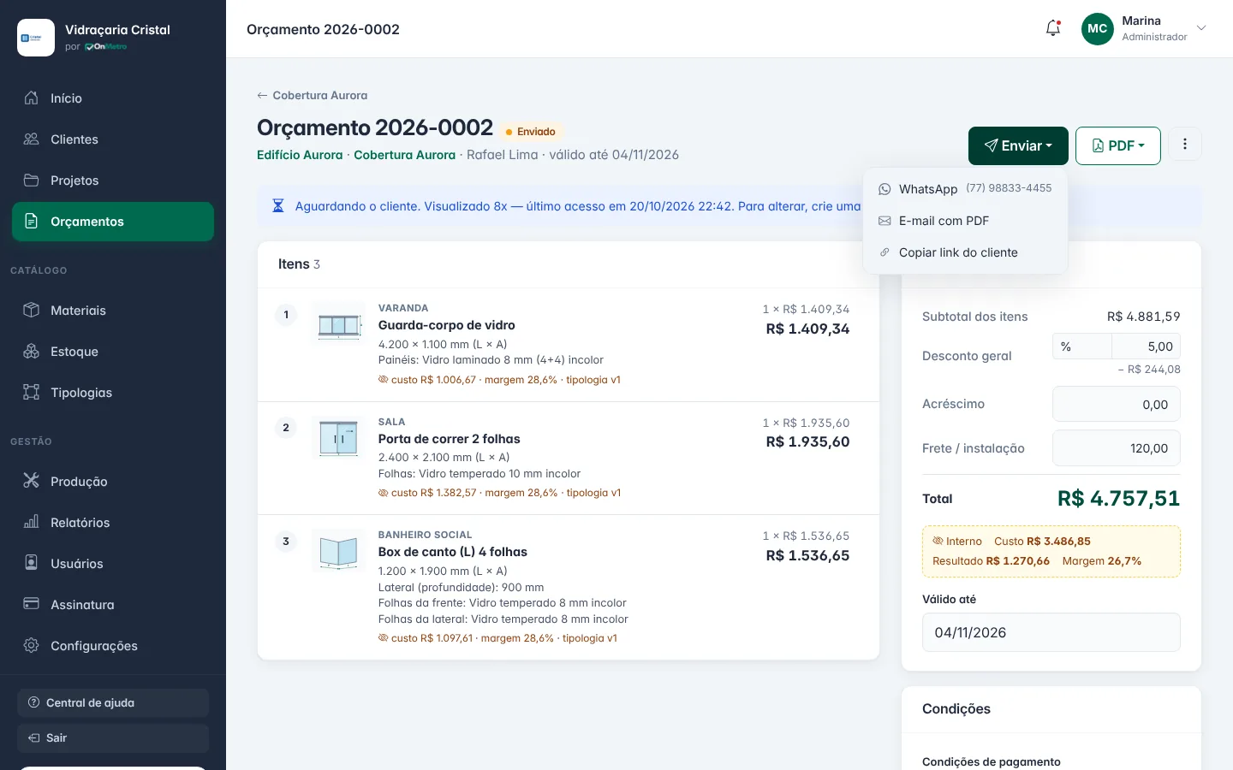Open the notifications bell

(1053, 28)
